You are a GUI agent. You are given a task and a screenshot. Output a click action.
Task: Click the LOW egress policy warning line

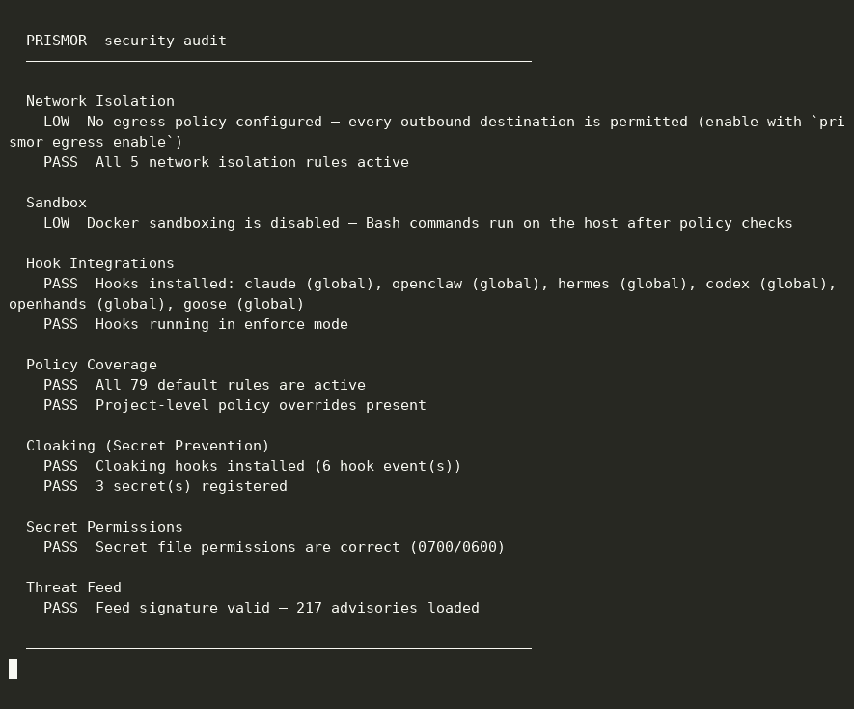tap(427, 132)
